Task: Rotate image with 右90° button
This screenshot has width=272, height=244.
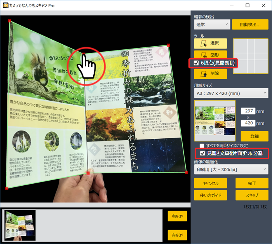Action: tap(177, 216)
